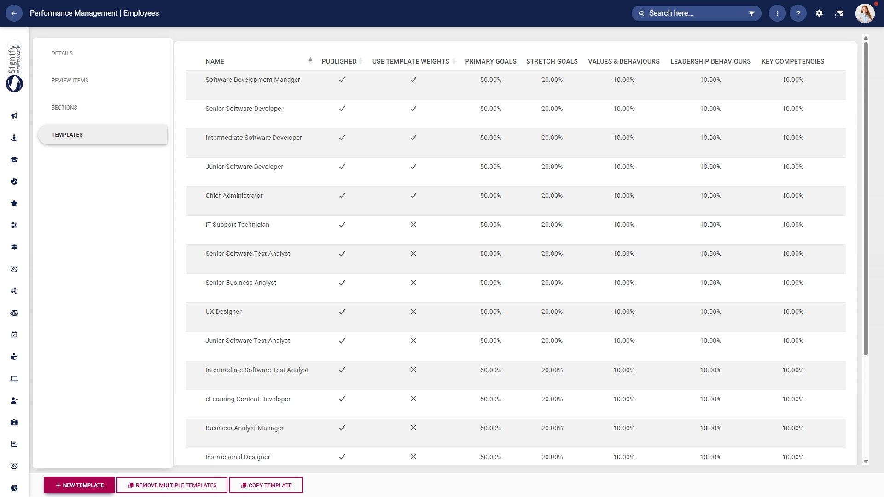Image resolution: width=884 pixels, height=497 pixels.
Task: Open the Intermediate Software Developer template row
Action: (x=515, y=143)
